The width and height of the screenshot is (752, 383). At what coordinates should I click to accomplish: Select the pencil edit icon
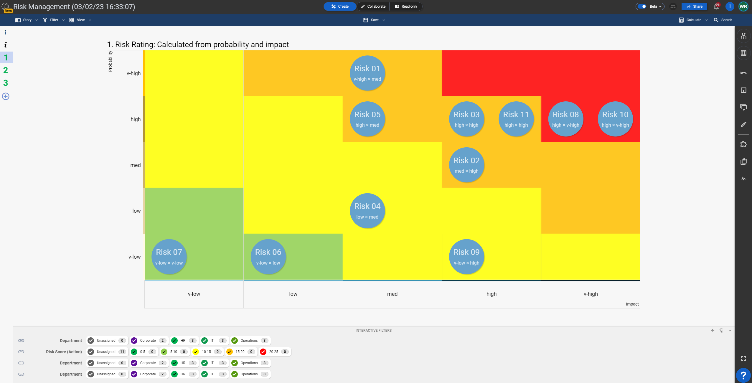tap(744, 124)
